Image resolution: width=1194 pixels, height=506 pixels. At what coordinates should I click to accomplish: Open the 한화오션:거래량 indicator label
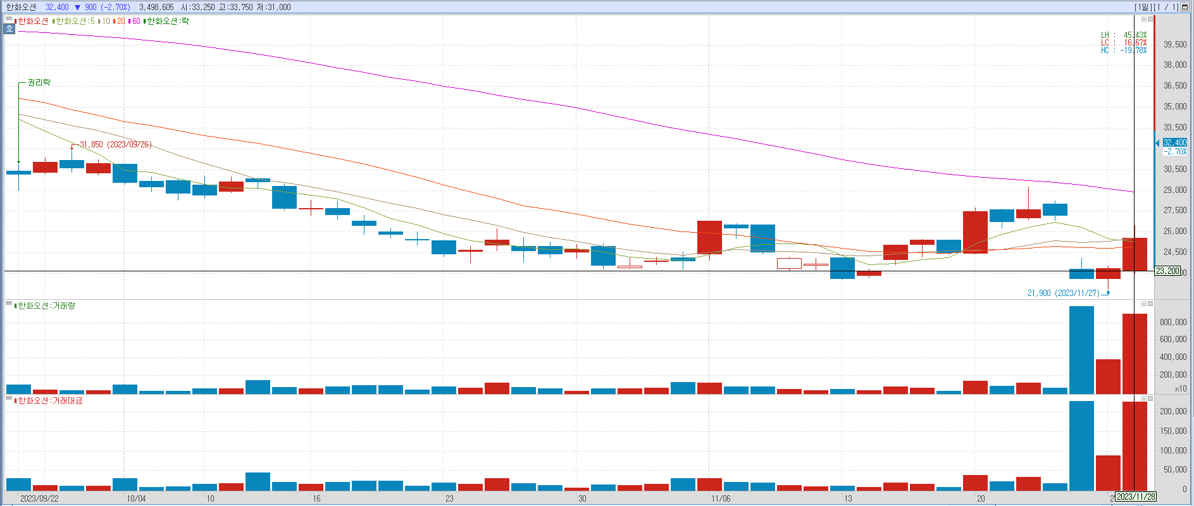coord(46,306)
